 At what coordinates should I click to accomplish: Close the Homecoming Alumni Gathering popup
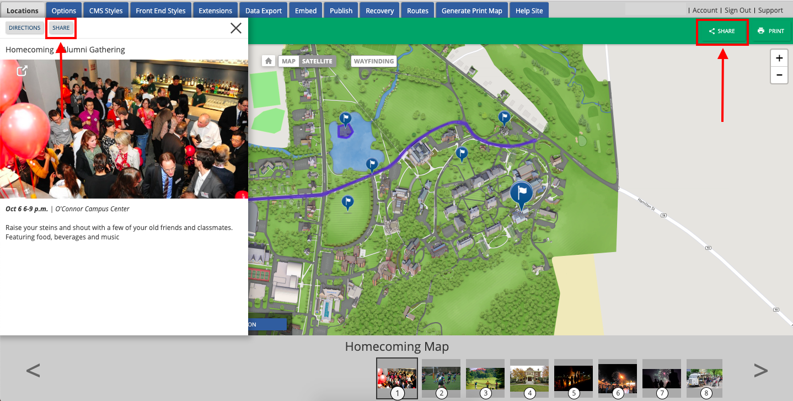(236, 28)
